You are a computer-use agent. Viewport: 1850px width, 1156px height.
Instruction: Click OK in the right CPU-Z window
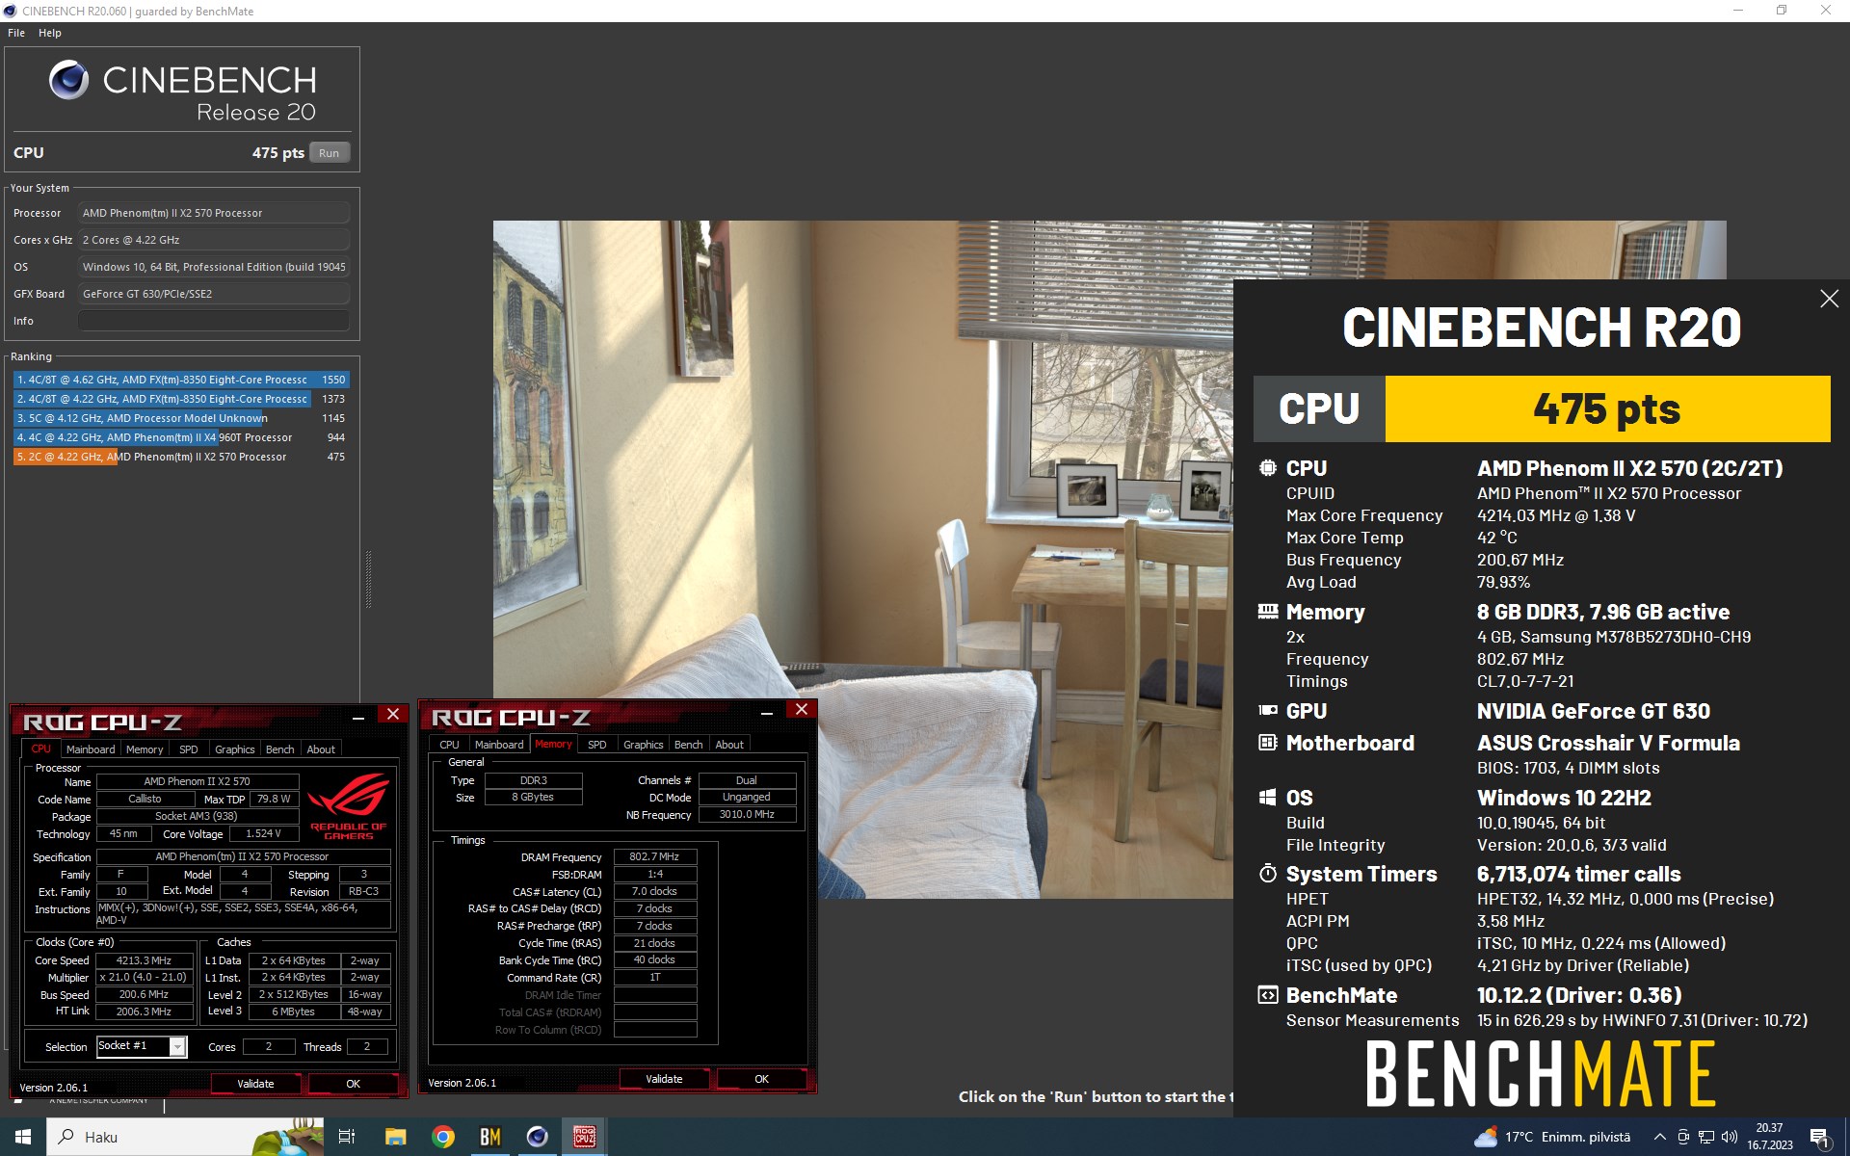761,1079
